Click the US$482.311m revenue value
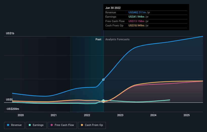The width and height of the screenshot is (207, 132). [137, 12]
